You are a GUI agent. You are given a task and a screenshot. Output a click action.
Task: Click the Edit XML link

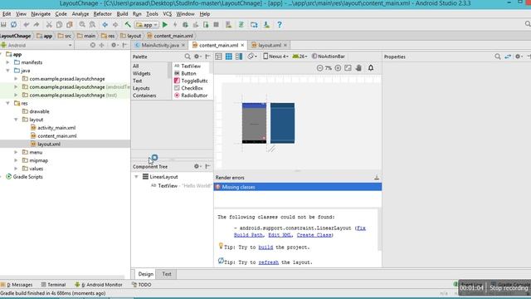coord(280,235)
